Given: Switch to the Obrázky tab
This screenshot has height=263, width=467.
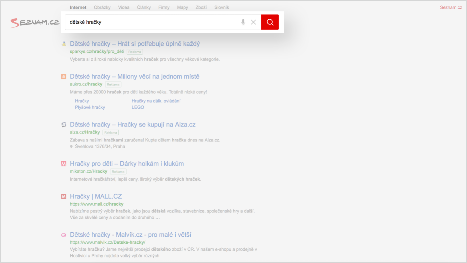Looking at the screenshot, I should [x=102, y=7].
